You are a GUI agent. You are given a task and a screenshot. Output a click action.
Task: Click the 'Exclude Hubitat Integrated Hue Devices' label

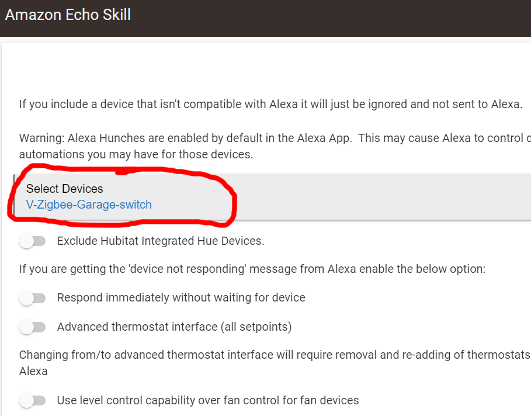pyautogui.click(x=161, y=241)
